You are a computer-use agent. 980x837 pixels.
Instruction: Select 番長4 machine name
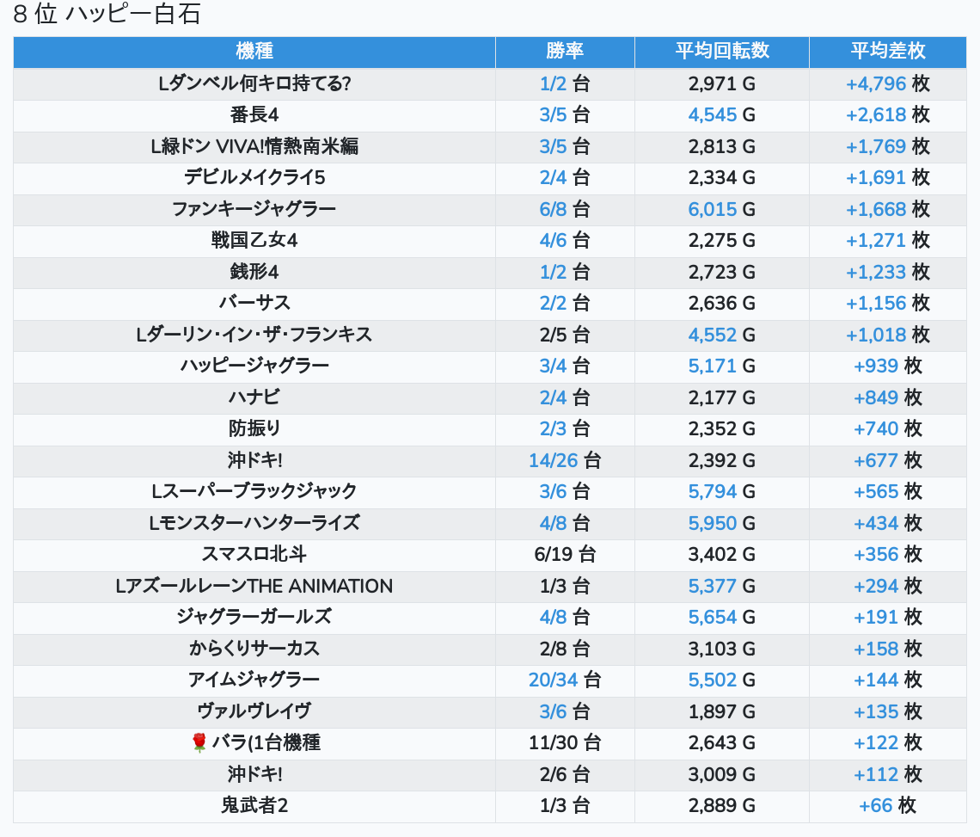point(254,115)
